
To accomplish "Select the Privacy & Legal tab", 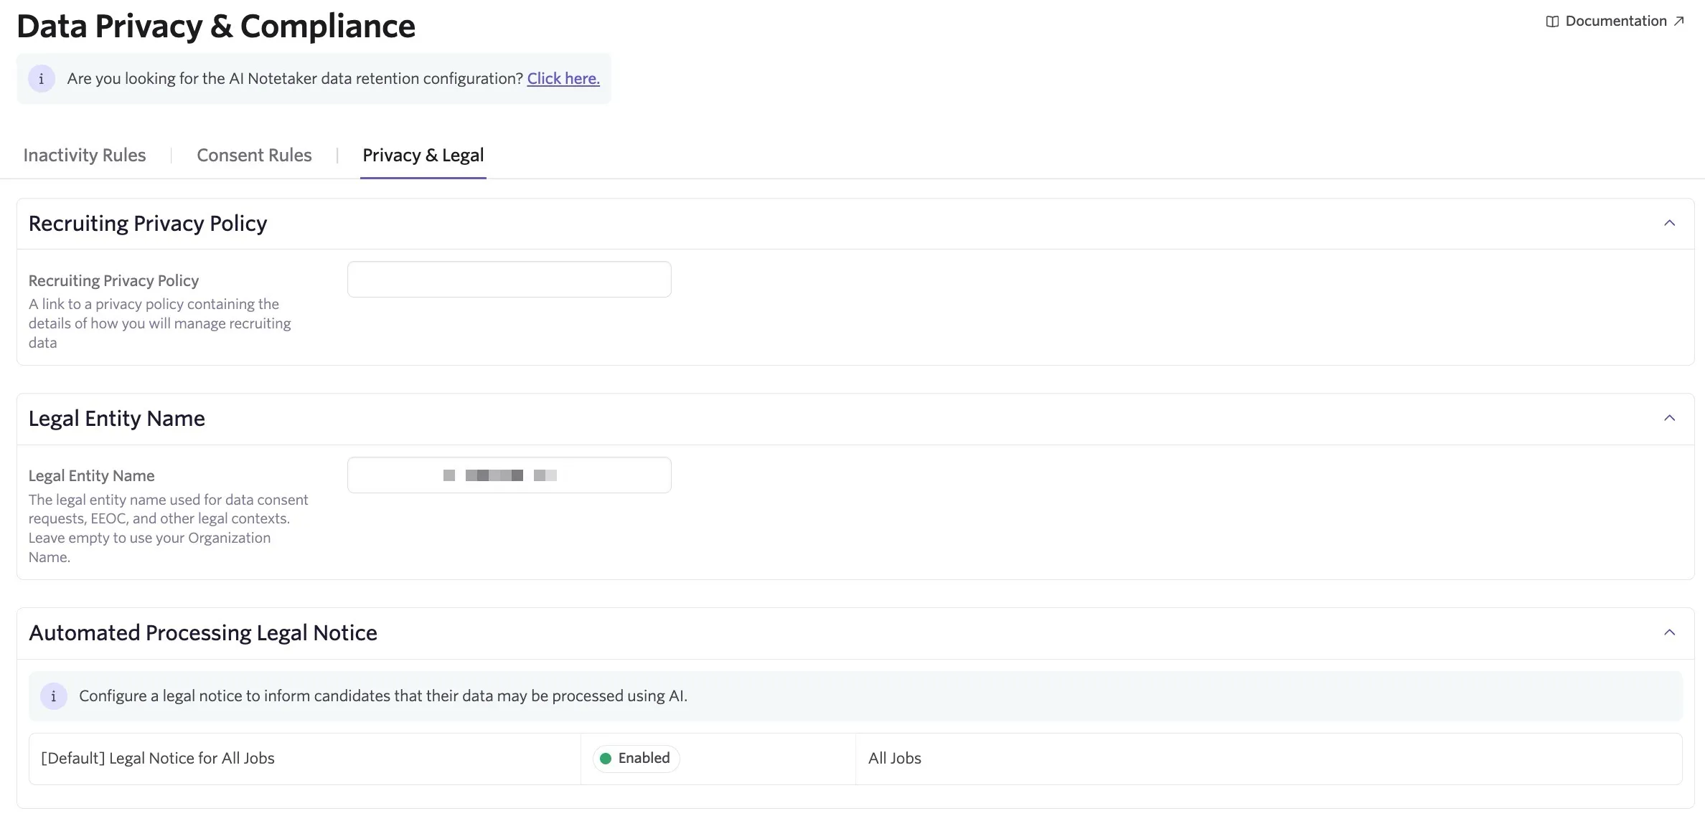I will [423, 155].
